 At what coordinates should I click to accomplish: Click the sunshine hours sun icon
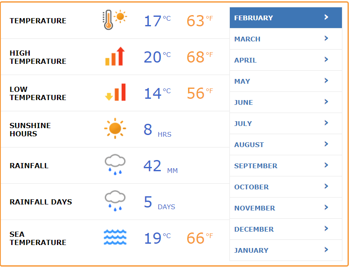tap(115, 129)
